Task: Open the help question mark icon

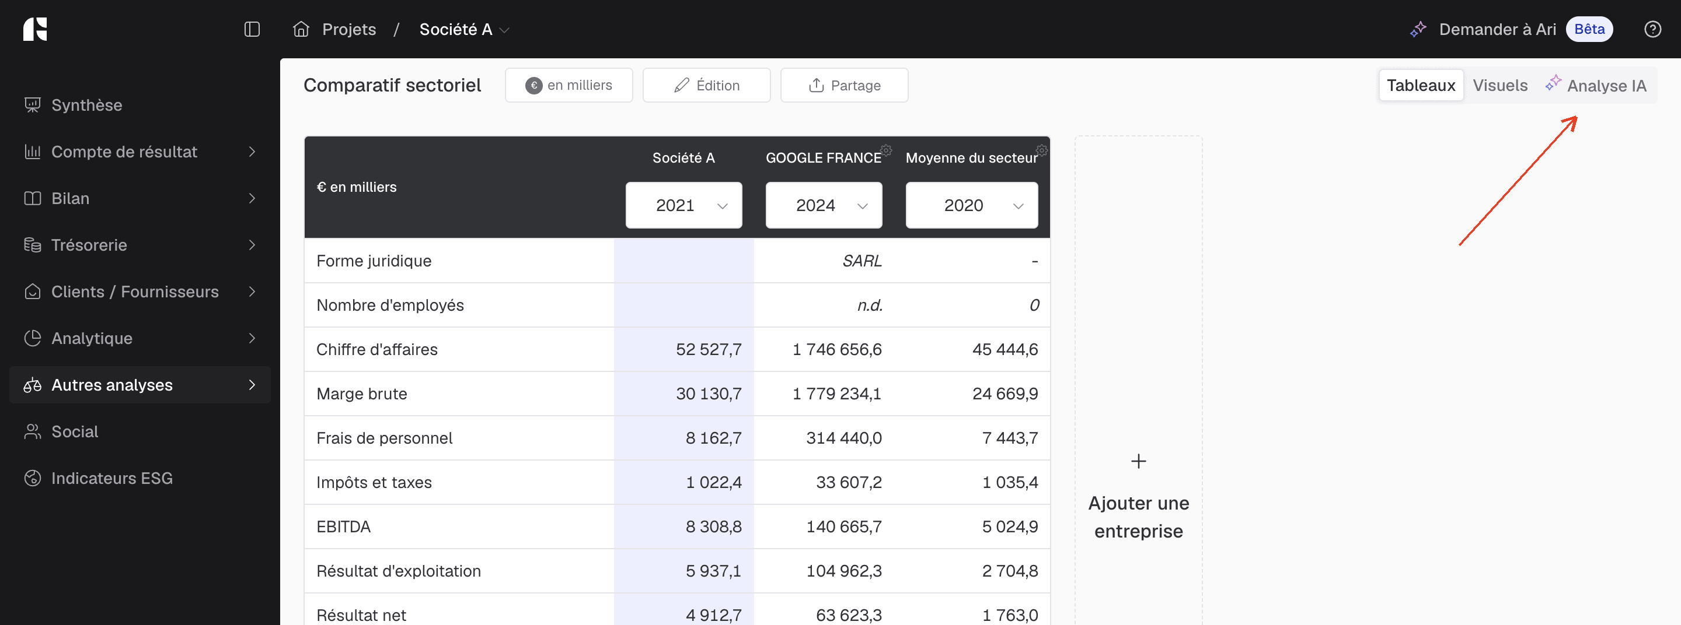Action: tap(1652, 29)
